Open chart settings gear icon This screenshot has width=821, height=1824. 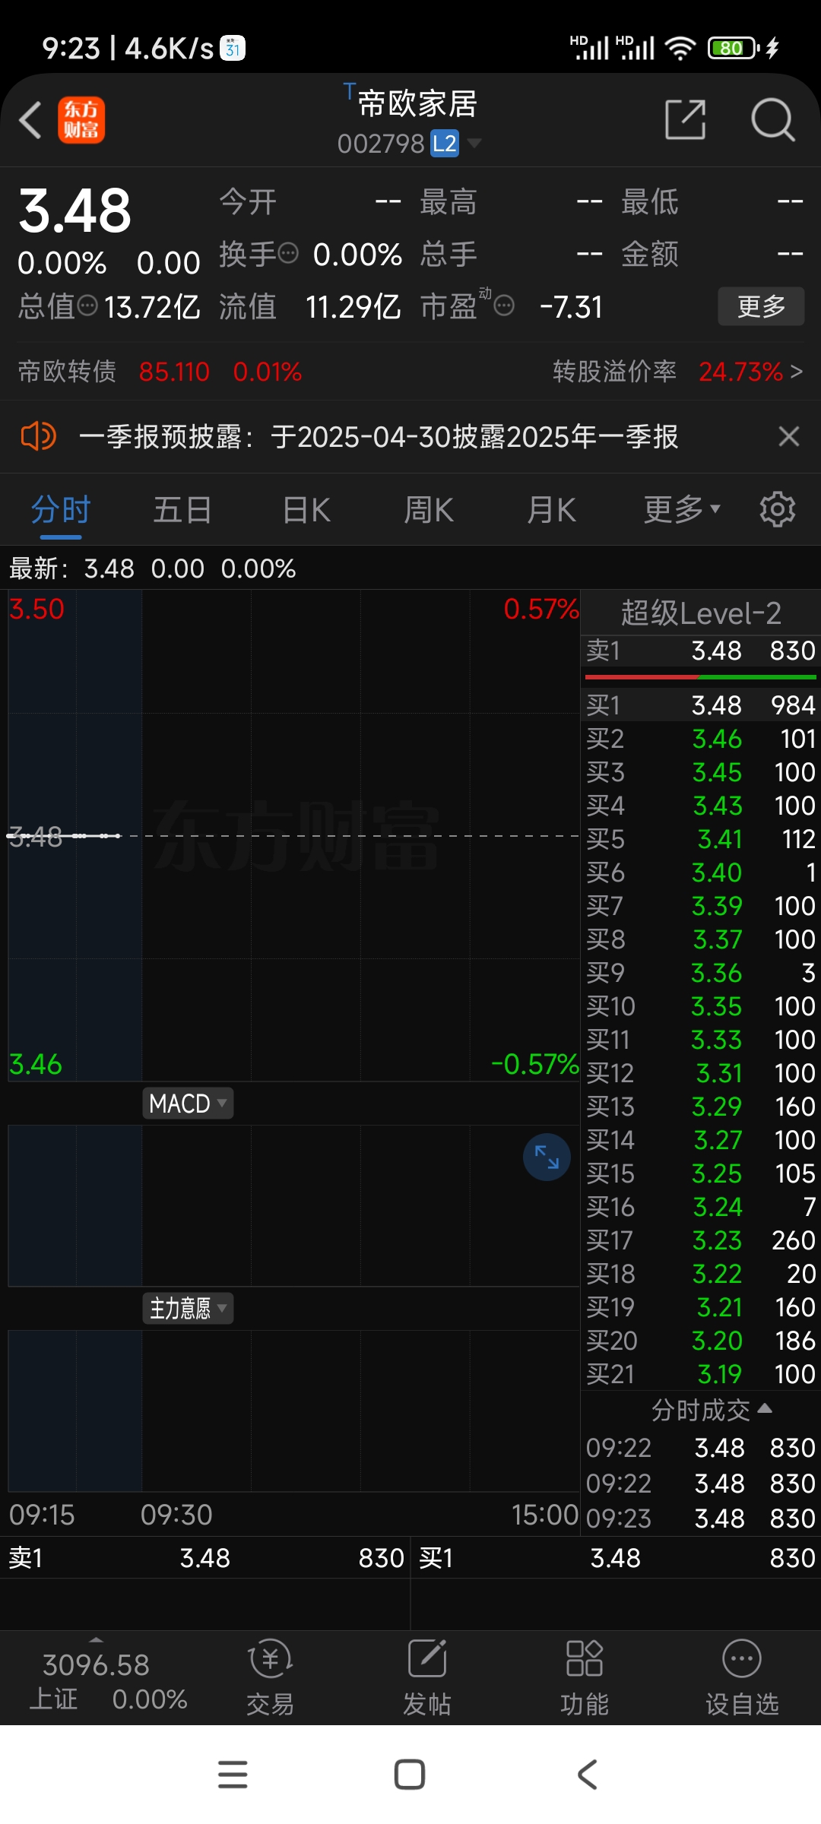tap(778, 509)
